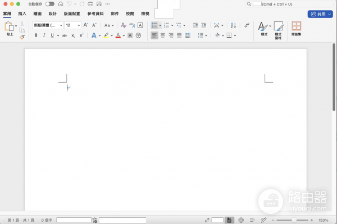Click the zoom slider handle

(x=294, y=220)
